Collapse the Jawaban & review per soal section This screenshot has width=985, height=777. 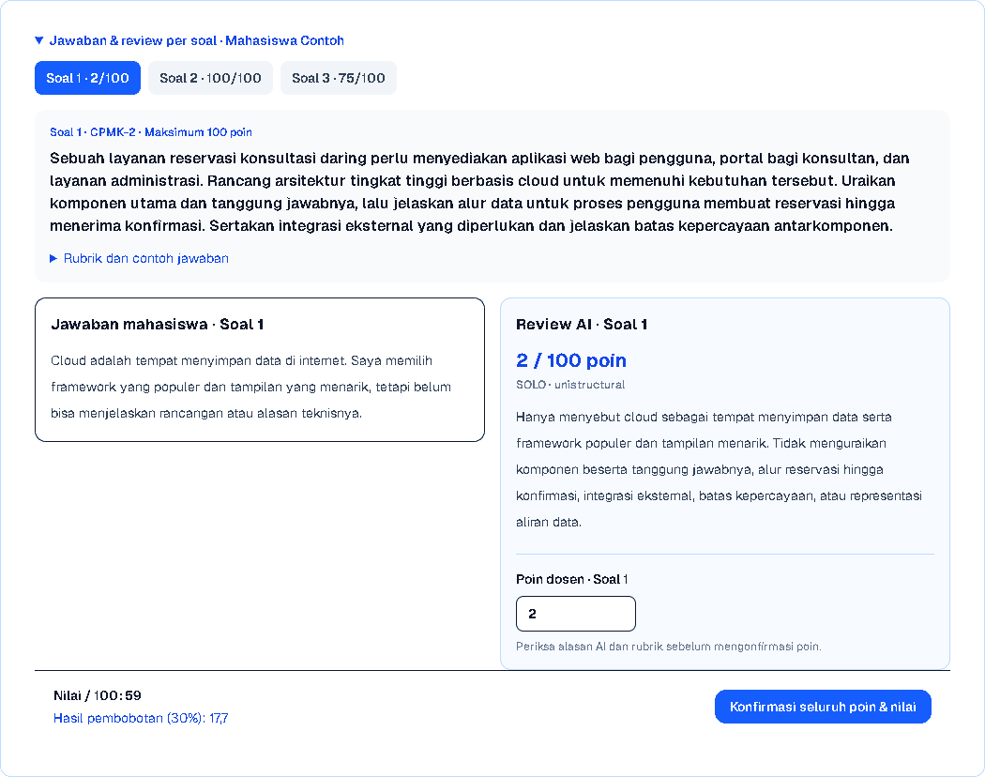pyautogui.click(x=189, y=41)
